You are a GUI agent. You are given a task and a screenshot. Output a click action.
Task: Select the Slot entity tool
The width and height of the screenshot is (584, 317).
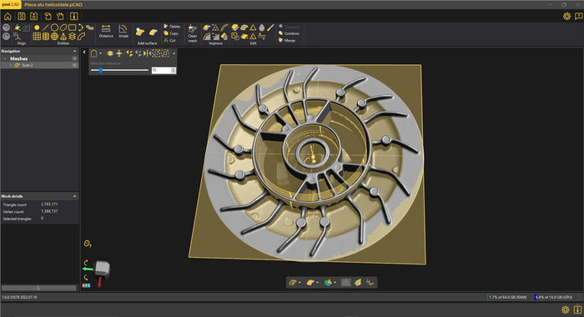63,28
